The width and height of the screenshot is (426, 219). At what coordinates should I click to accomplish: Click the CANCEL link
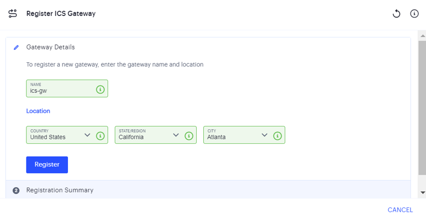pos(400,210)
